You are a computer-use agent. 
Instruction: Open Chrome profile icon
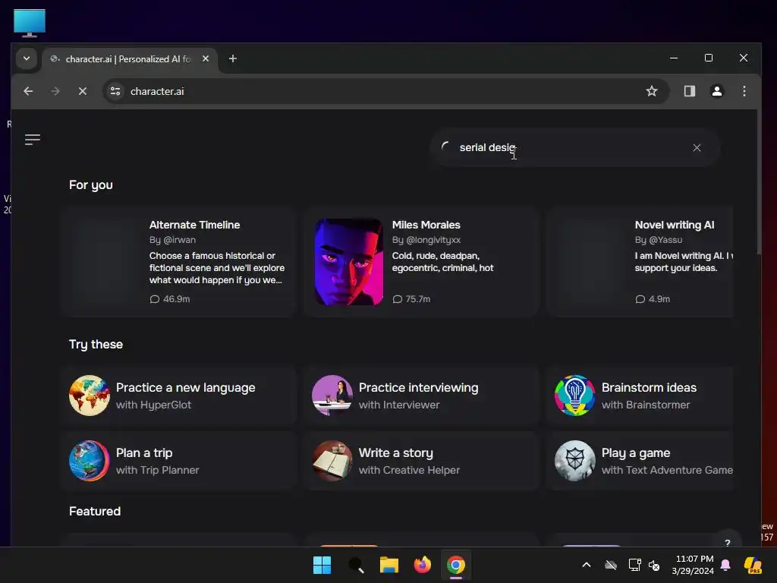point(716,91)
